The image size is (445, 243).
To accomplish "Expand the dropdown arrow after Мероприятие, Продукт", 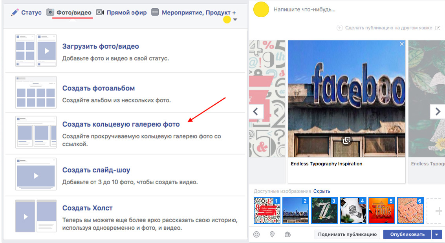I will [x=235, y=20].
